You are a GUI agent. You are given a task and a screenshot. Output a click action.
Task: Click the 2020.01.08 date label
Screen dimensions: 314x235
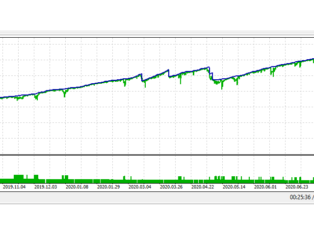(x=77, y=187)
